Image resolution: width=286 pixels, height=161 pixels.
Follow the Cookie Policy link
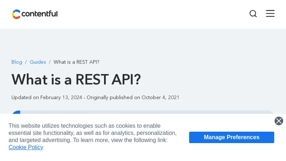pos(26,147)
